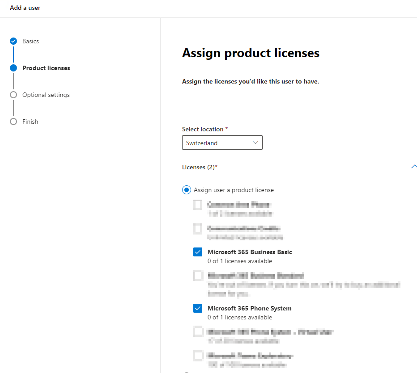Click the Licenses (2) section header
This screenshot has width=417, height=373.
[x=200, y=167]
